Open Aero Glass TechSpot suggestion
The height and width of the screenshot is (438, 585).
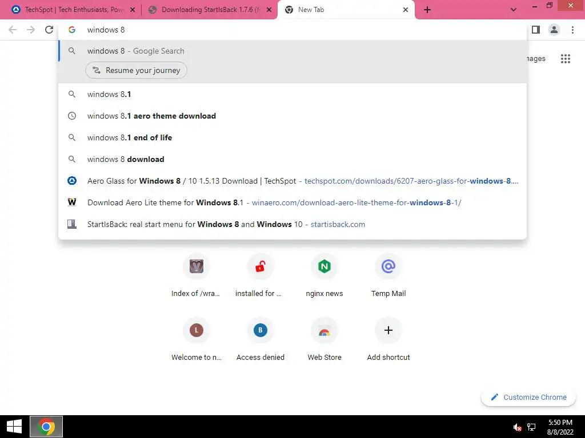(x=292, y=181)
